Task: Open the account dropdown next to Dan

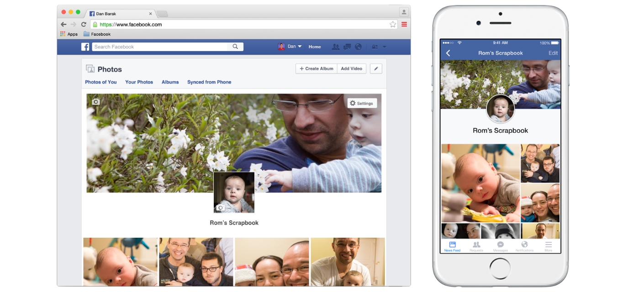Action: coord(299,47)
